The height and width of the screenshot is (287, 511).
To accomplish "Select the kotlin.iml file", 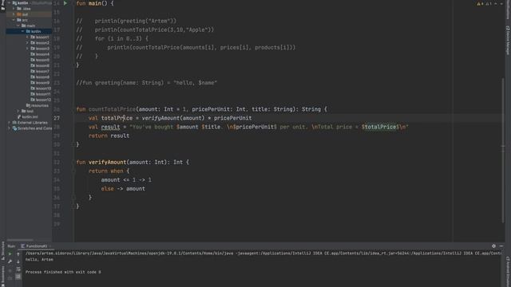I will point(28,117).
